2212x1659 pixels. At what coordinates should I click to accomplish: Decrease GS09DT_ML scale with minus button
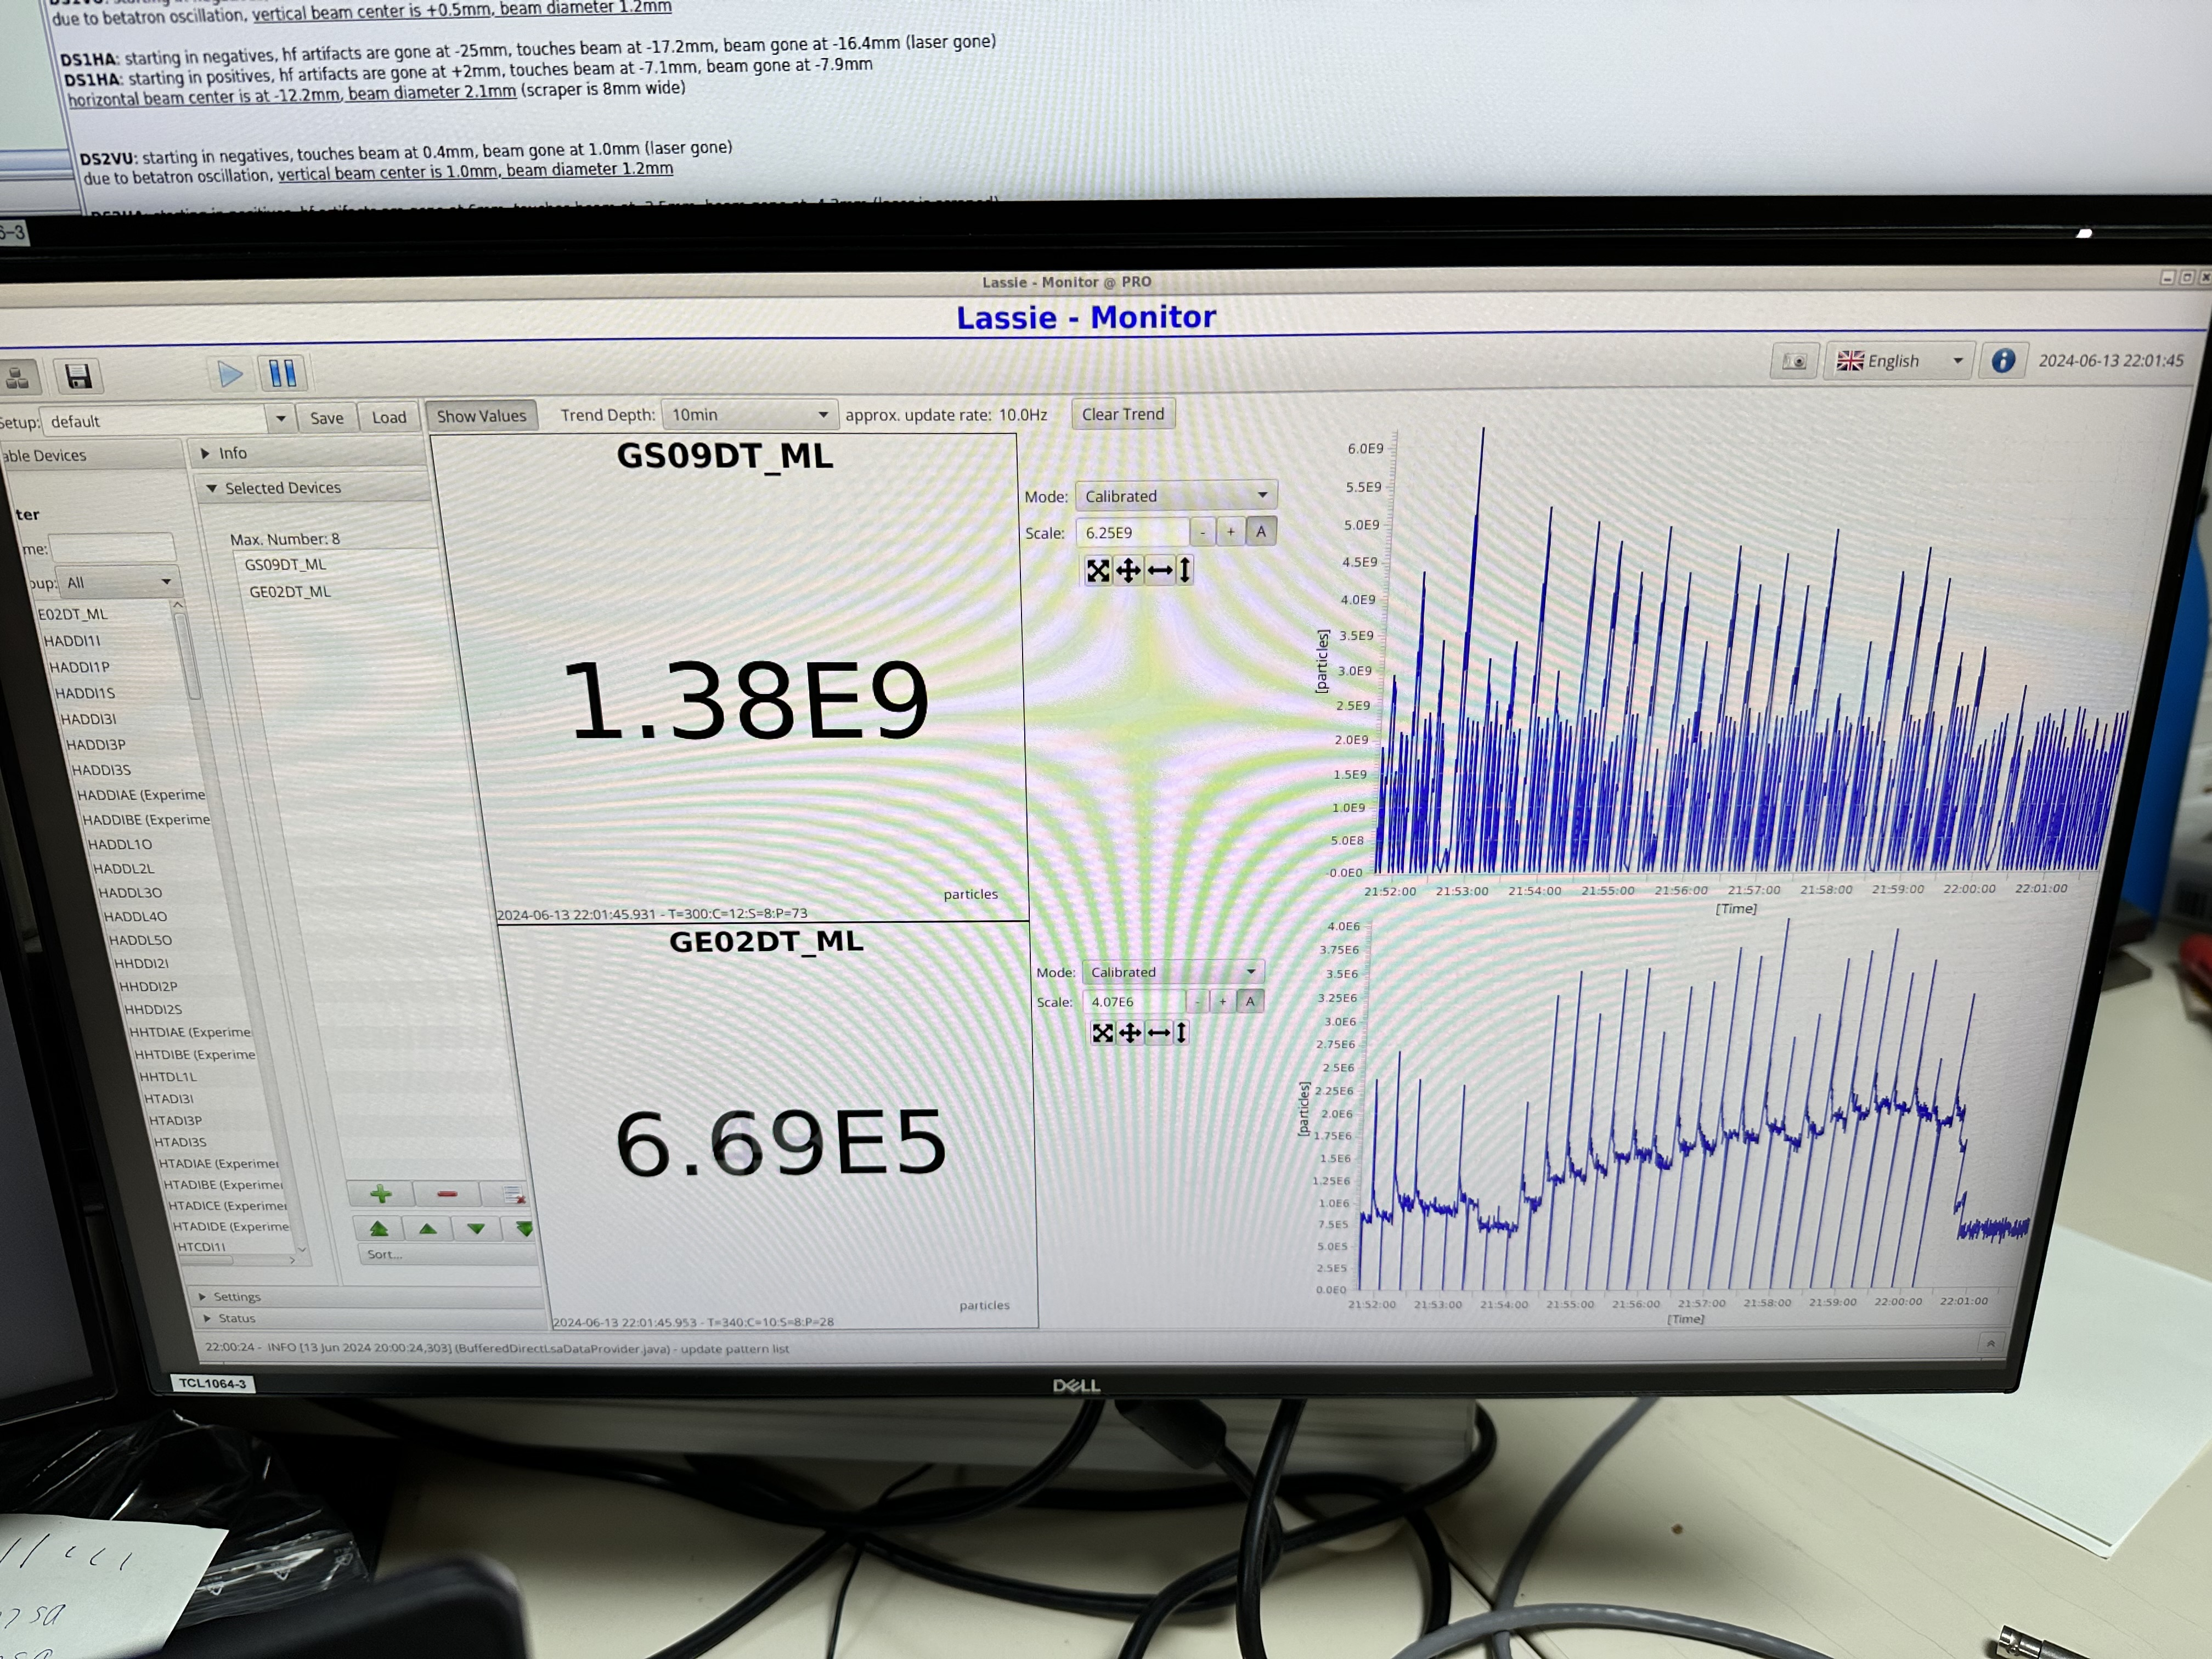click(1203, 532)
